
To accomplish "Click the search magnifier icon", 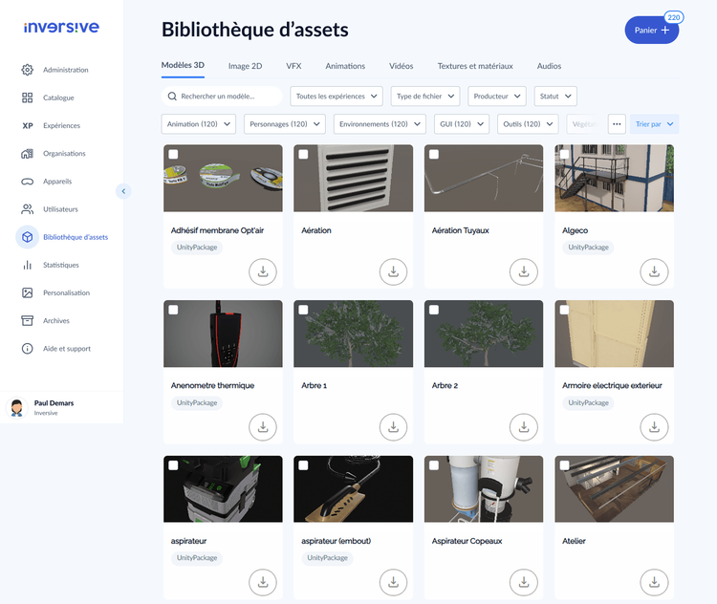I will click(172, 97).
